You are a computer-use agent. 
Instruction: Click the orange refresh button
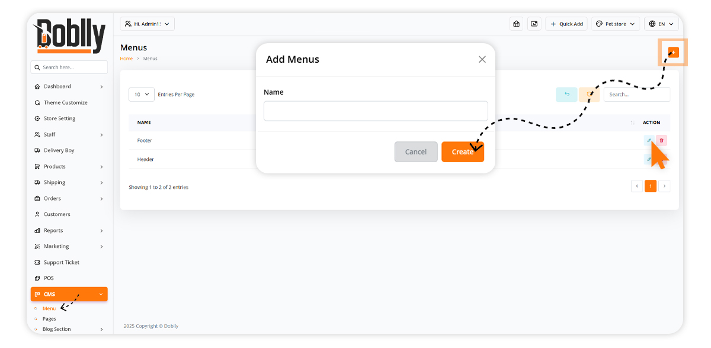pyautogui.click(x=589, y=94)
